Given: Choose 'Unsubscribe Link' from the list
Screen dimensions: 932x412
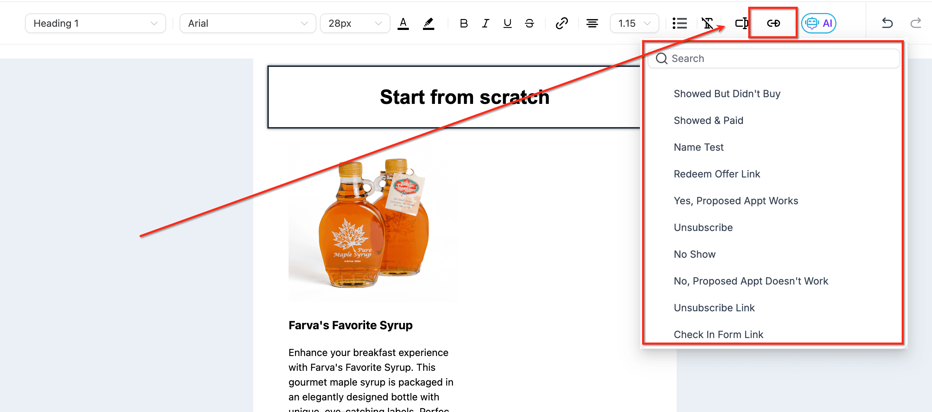Looking at the screenshot, I should click(x=714, y=308).
